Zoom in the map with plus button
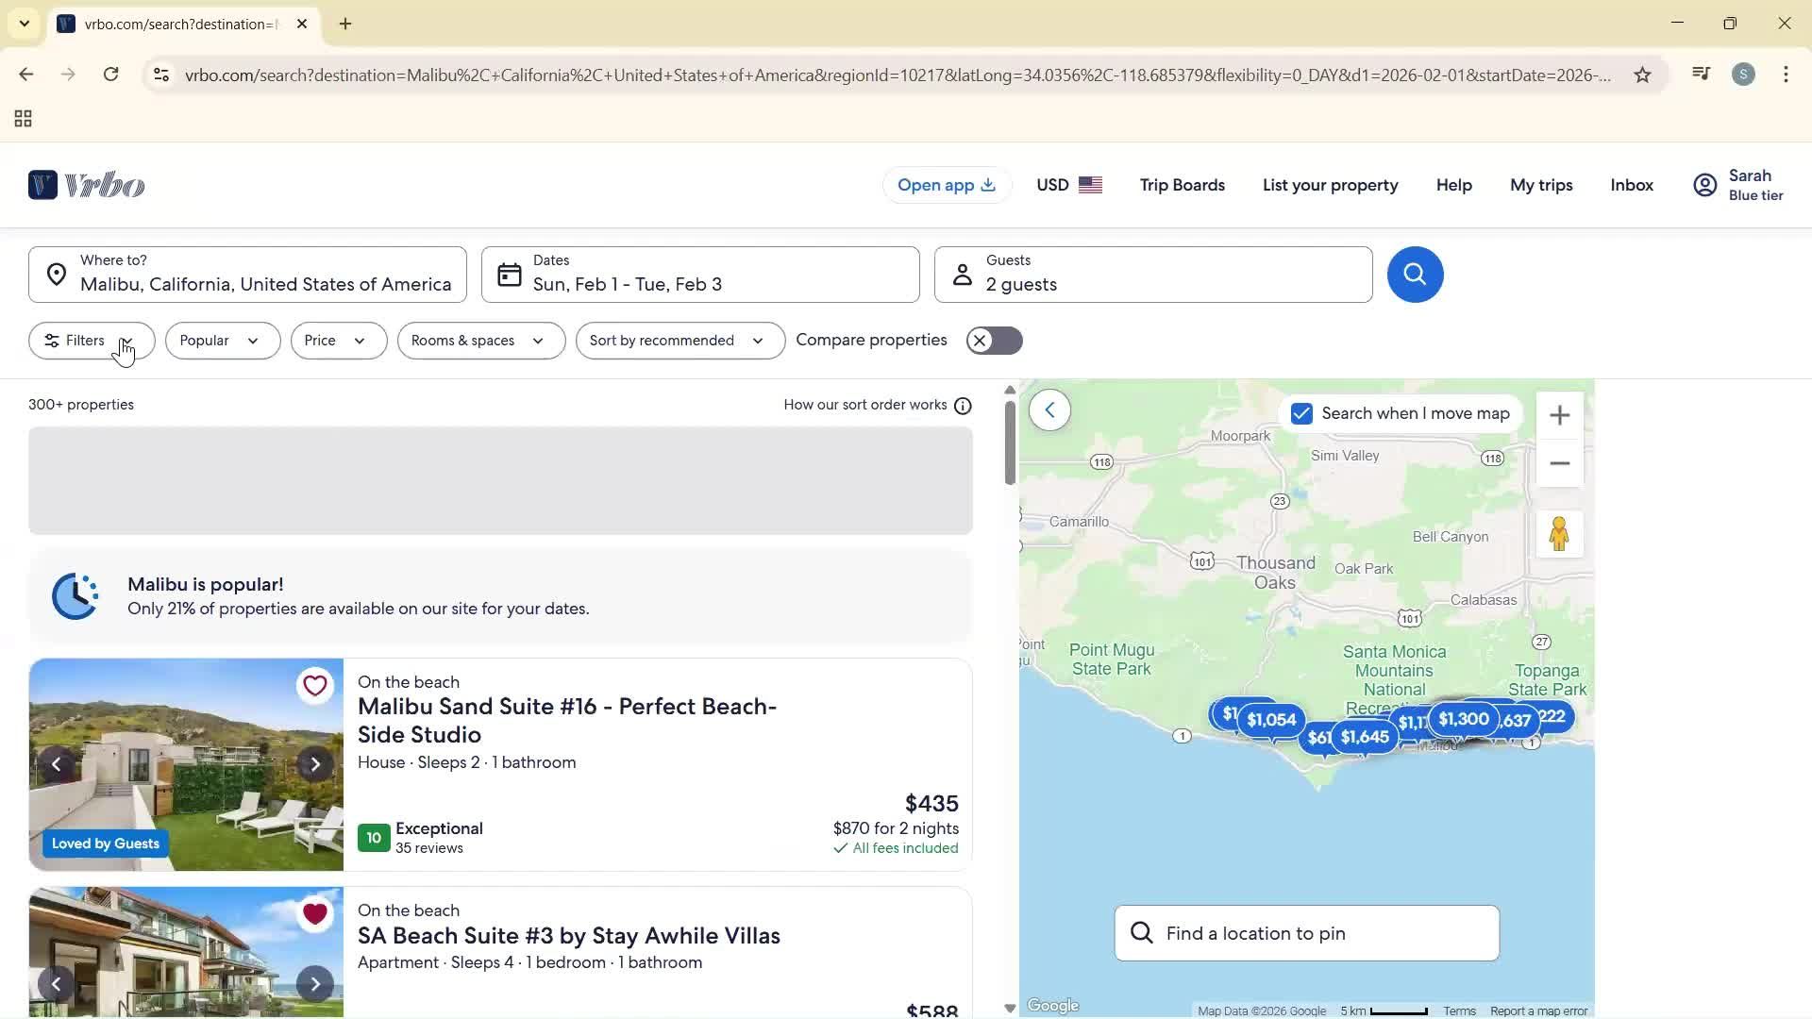Viewport: 1812px width, 1019px height. click(x=1559, y=415)
